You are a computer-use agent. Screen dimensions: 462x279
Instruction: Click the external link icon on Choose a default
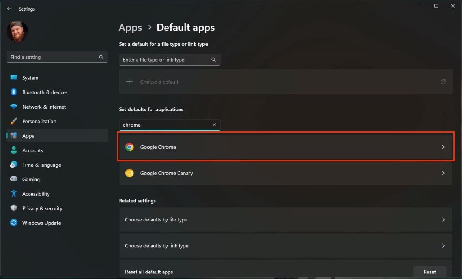(x=443, y=82)
